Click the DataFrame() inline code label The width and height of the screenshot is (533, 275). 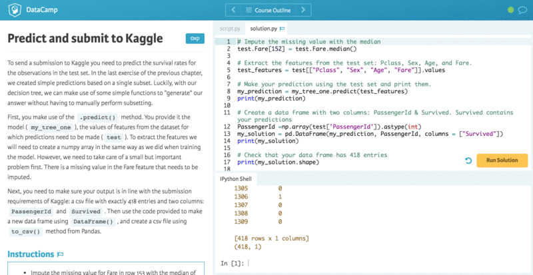(x=93, y=222)
